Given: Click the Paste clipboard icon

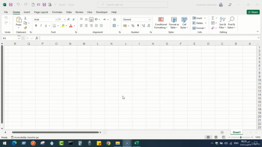Looking at the screenshot, I should 19,20.
